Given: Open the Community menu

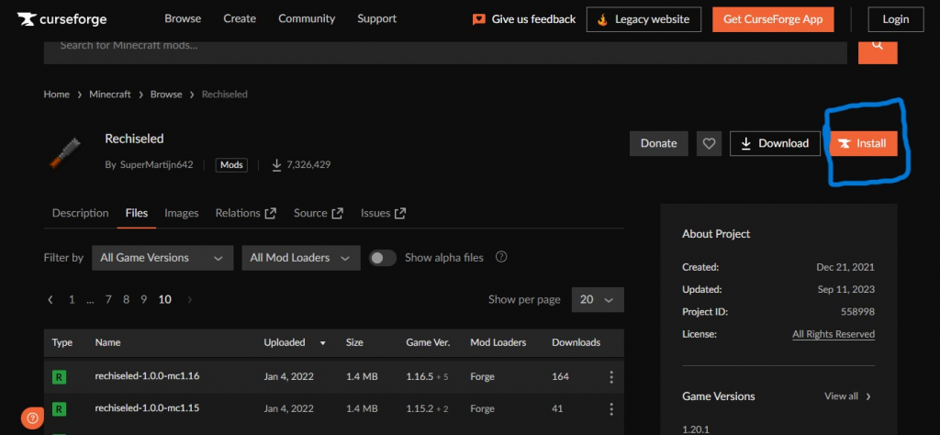Looking at the screenshot, I should [x=307, y=19].
